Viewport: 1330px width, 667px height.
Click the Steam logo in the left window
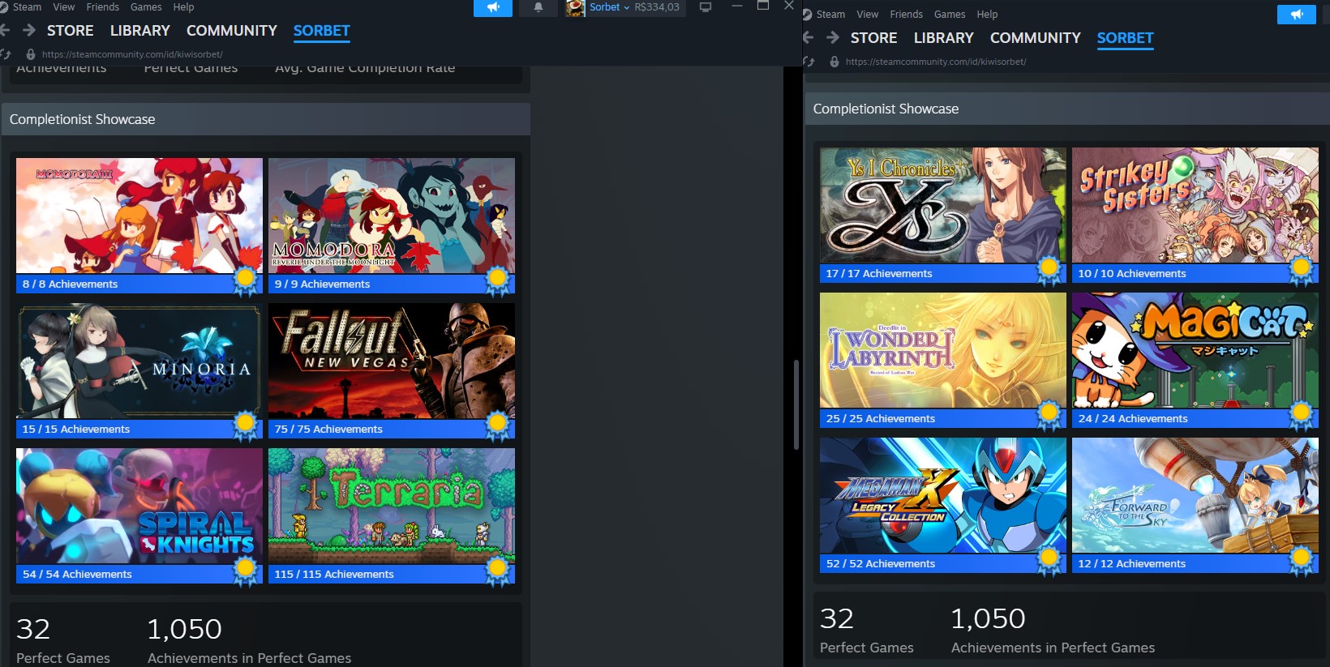click(4, 7)
